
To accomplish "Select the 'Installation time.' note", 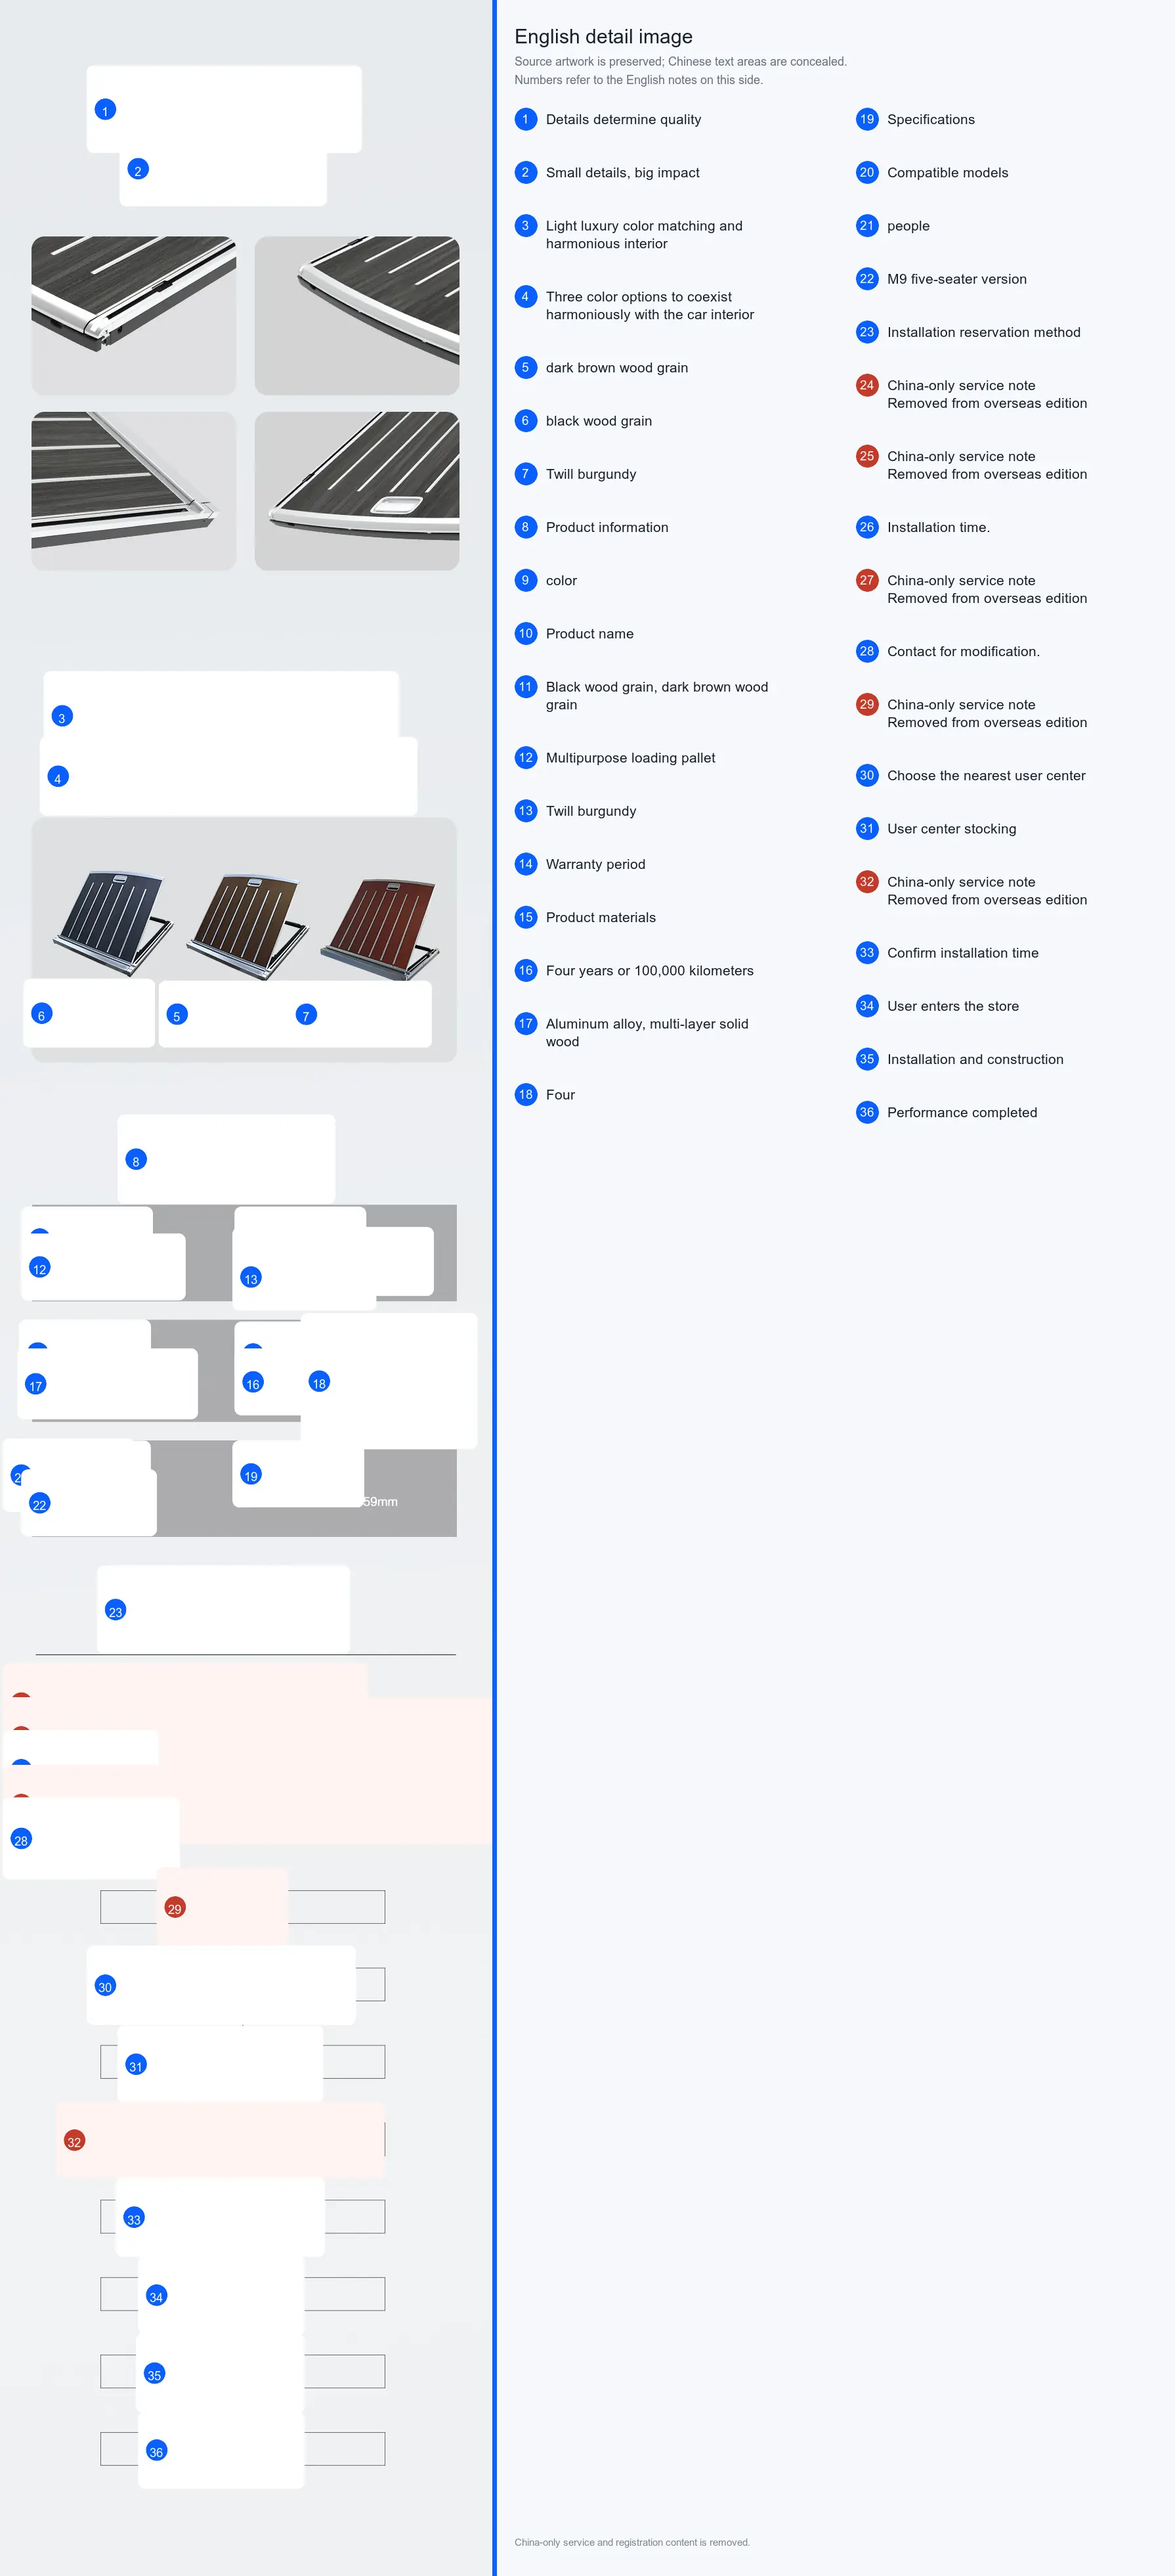I will pyautogui.click(x=938, y=527).
